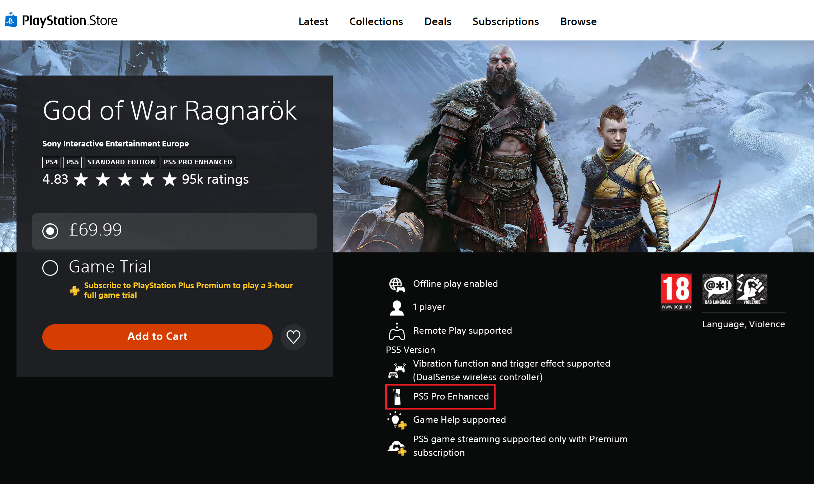This screenshot has height=484, width=814.
Task: Click the Game Help lightbulb icon
Action: [x=397, y=420]
